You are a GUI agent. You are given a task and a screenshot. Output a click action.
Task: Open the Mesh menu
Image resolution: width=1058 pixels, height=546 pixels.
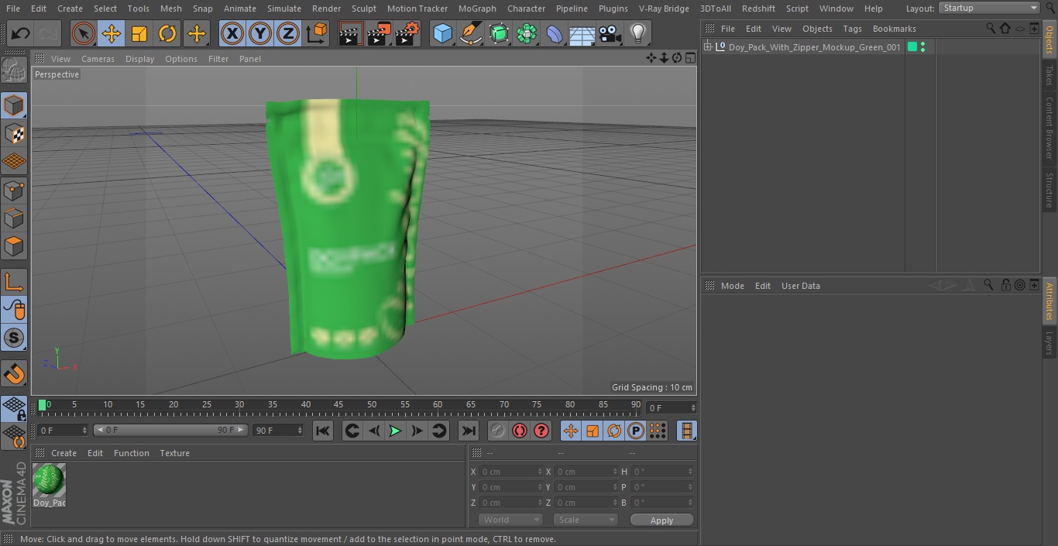(x=170, y=9)
